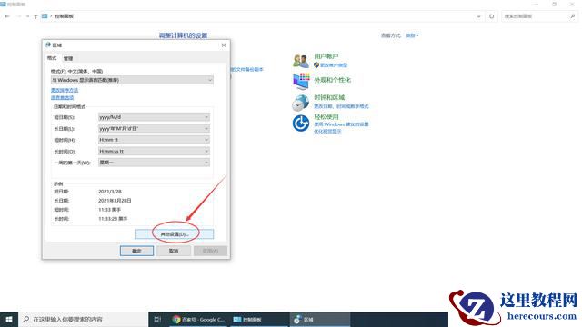Screen dimensions: 582x327
Task: Click the 控制面板 address bar path
Action: (x=65, y=16)
